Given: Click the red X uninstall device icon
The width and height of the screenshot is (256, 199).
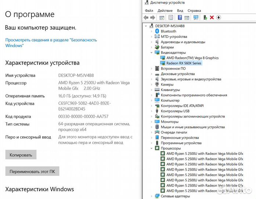Looking at the screenshot, I should (212, 17).
